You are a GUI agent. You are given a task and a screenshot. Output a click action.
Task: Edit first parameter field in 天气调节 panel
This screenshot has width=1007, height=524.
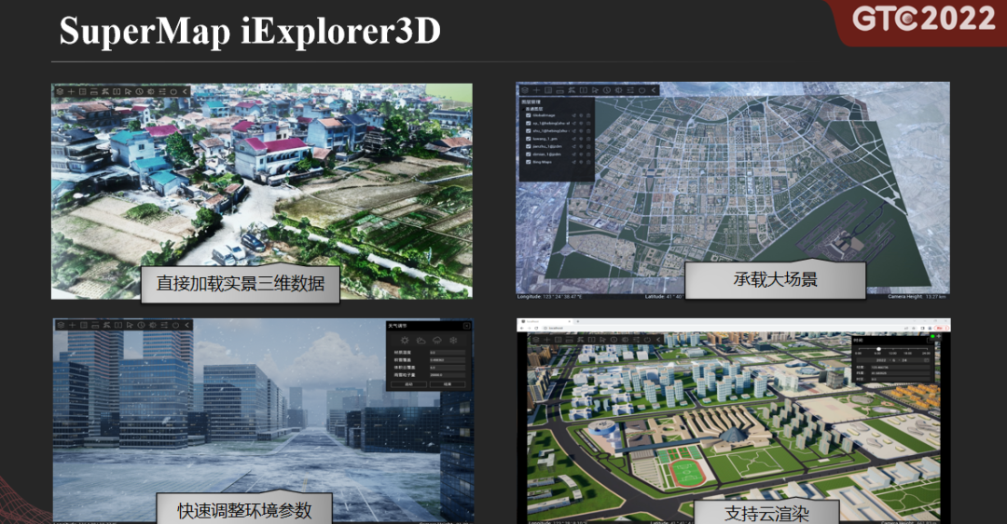point(448,353)
